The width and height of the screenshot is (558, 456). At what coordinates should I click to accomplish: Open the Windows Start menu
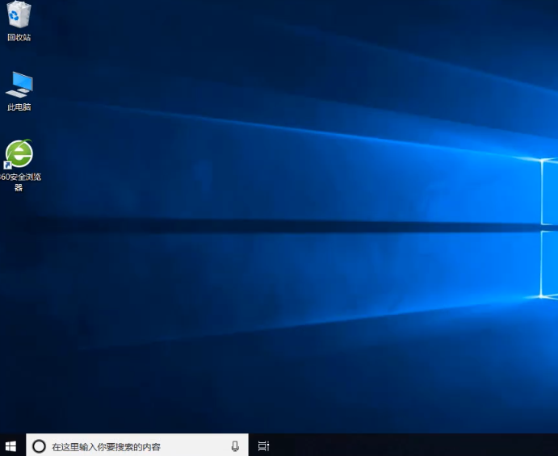tap(12, 446)
